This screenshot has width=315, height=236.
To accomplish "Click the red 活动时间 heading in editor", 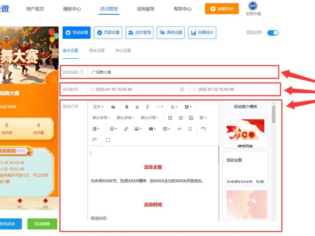I will 153,205.
